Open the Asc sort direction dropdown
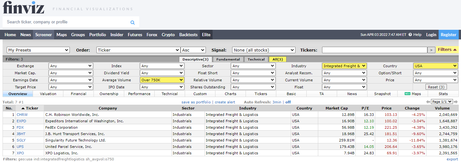 (x=193, y=50)
